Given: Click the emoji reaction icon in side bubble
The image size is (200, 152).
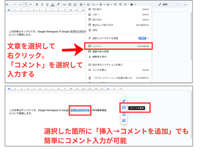Looking at the screenshot, I should click(124, 114).
